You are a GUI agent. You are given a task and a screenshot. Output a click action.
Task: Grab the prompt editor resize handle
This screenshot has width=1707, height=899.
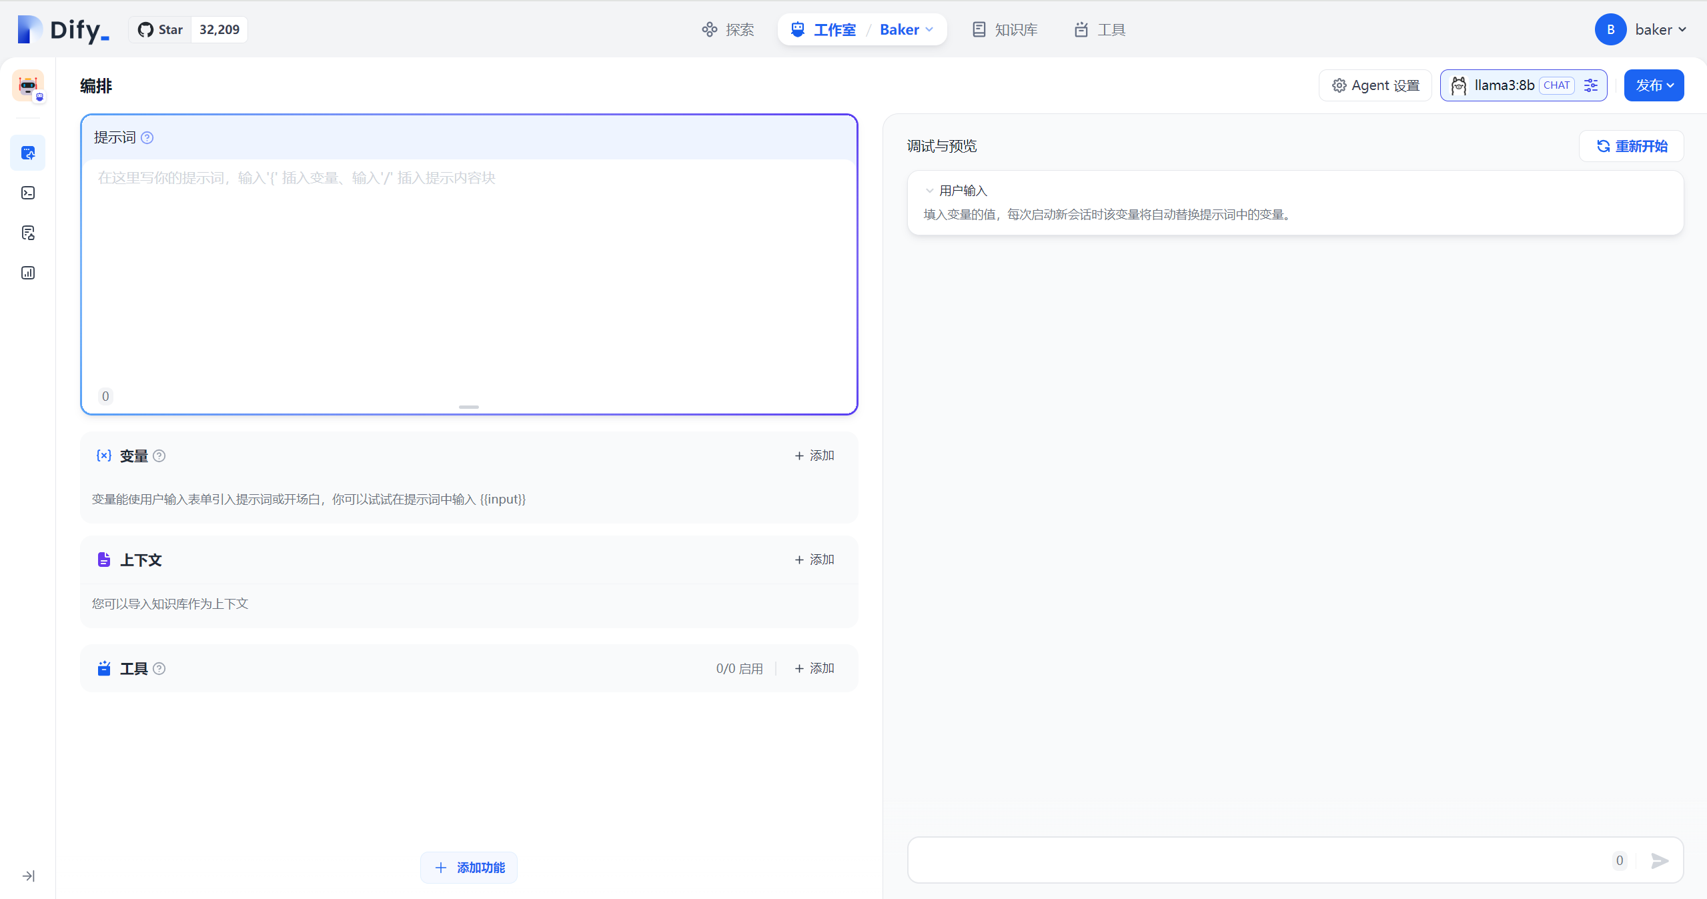click(x=469, y=407)
